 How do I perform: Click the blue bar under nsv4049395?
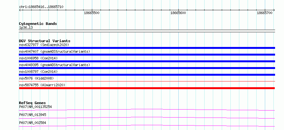click(147, 68)
